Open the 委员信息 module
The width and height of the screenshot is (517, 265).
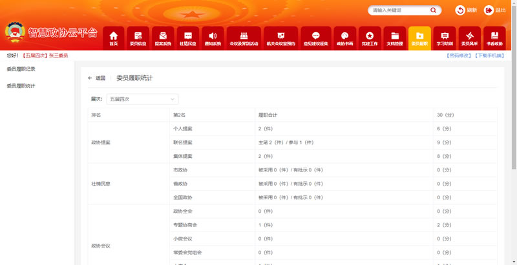[x=138, y=38]
